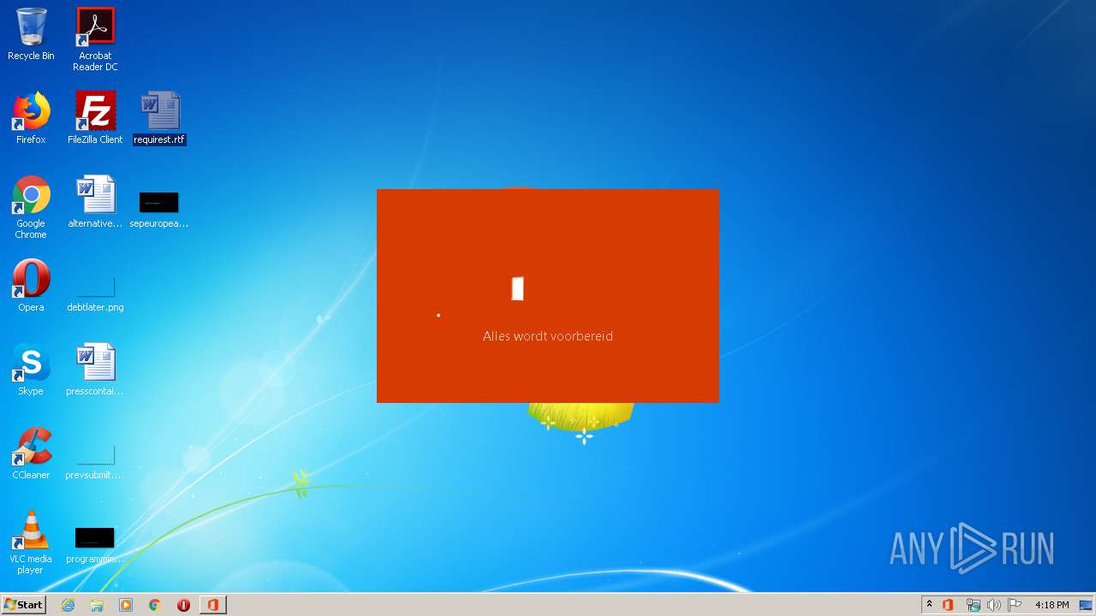The height and width of the screenshot is (616, 1096).
Task: Select the FileZilla Client shortcut
Action: coord(95,118)
